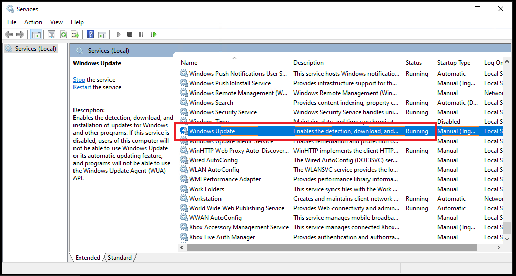Select Services (Local) in the console tree
Screen dimensions: 516x276
pos(31,49)
